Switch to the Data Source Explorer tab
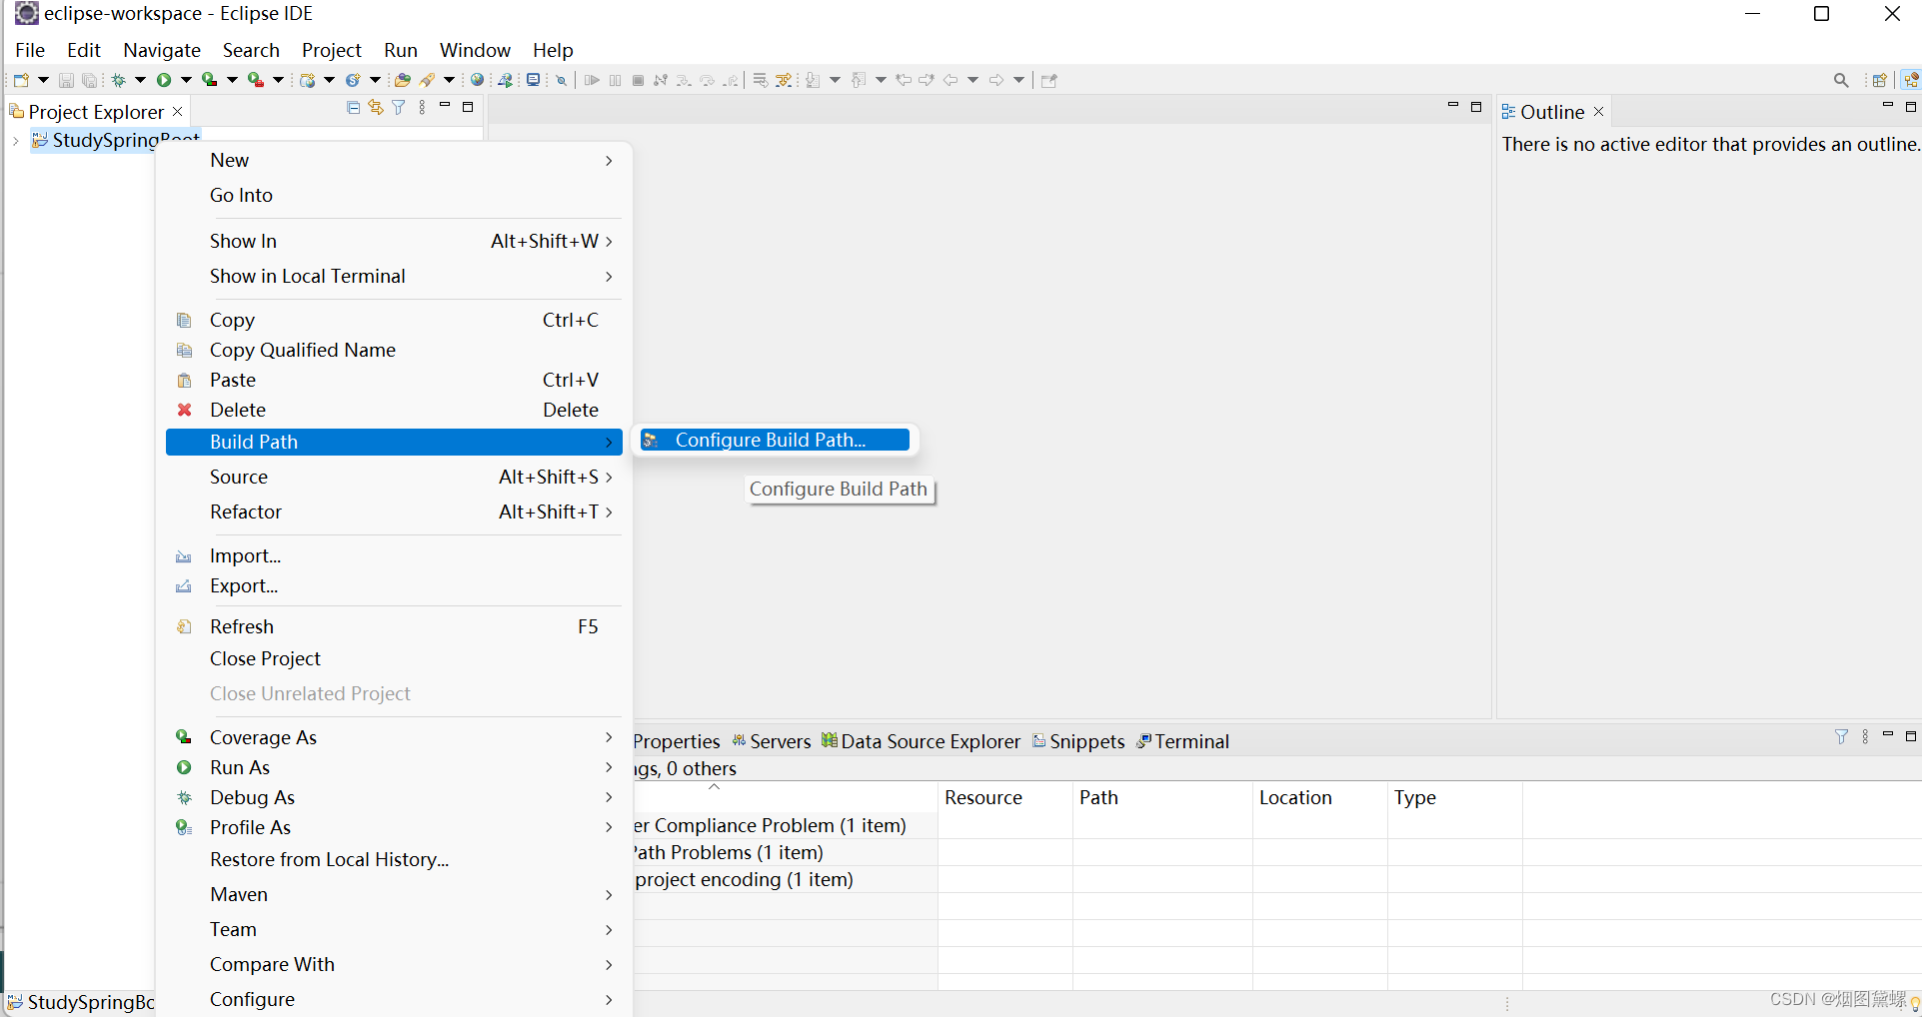 [x=921, y=741]
